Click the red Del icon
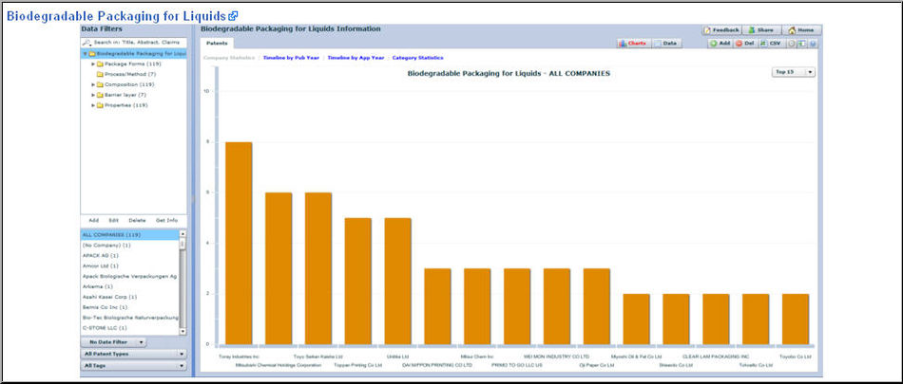The height and width of the screenshot is (384, 903). click(739, 44)
